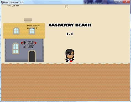Click the chimney on the building roof
Screen dimensions: 131x102
(x=28, y=21)
